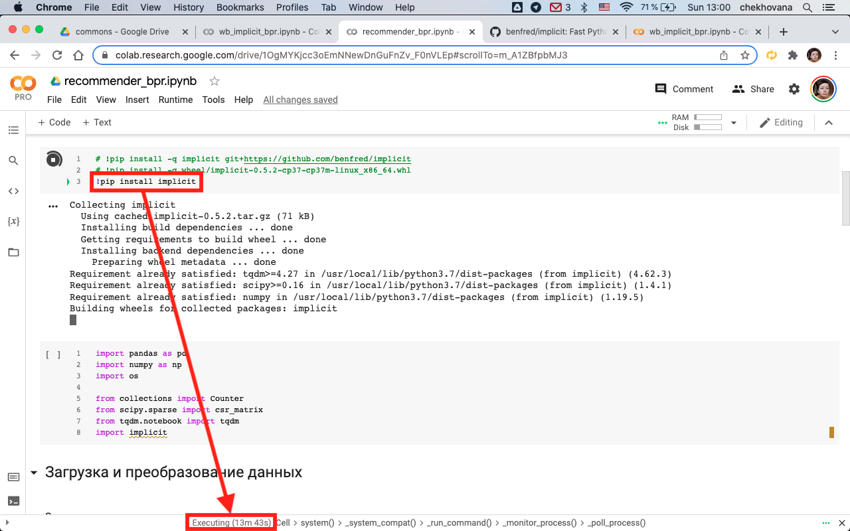Open browser Extensions puzzle icon

793,56
